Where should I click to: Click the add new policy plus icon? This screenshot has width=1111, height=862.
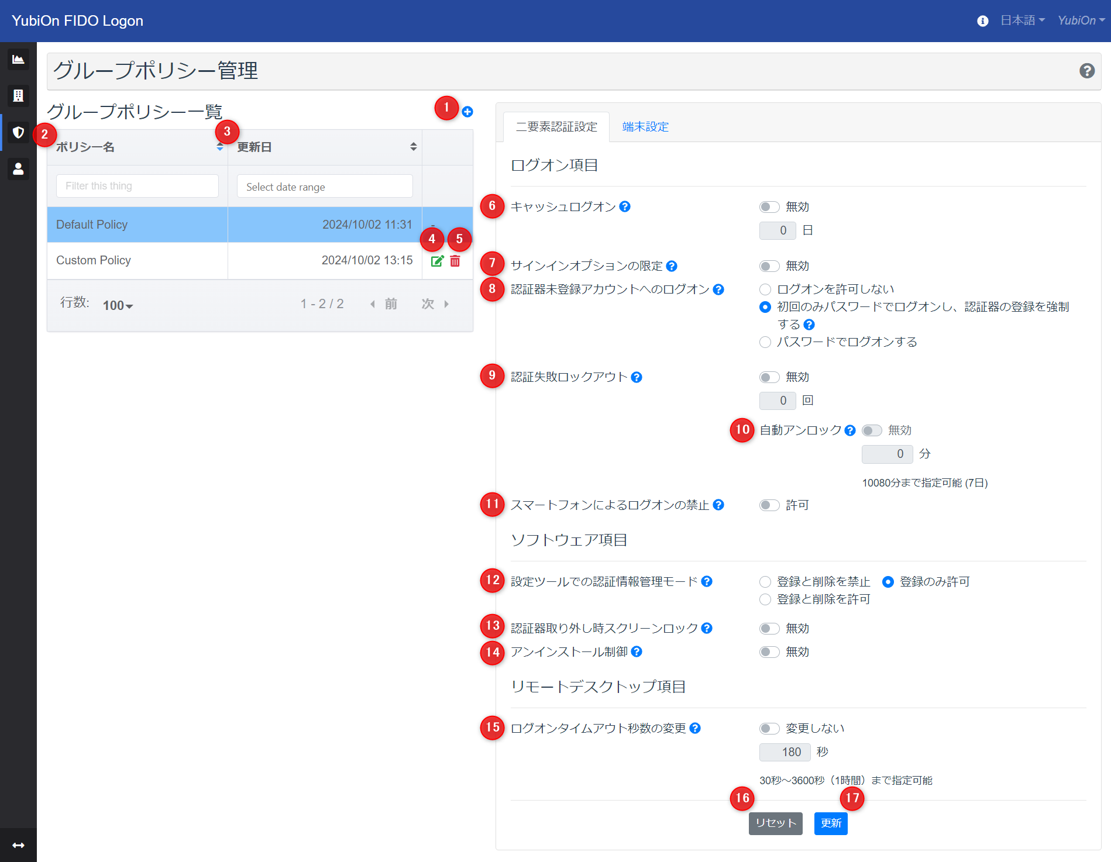click(467, 112)
